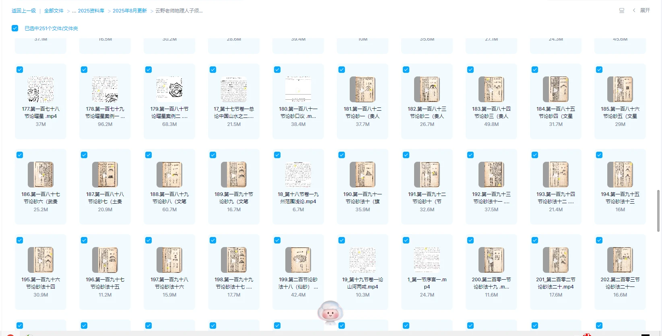Open the 180.第一百八十一节论砂口议 file icon
Image resolution: width=662 pixels, height=336 pixels.
tap(298, 89)
